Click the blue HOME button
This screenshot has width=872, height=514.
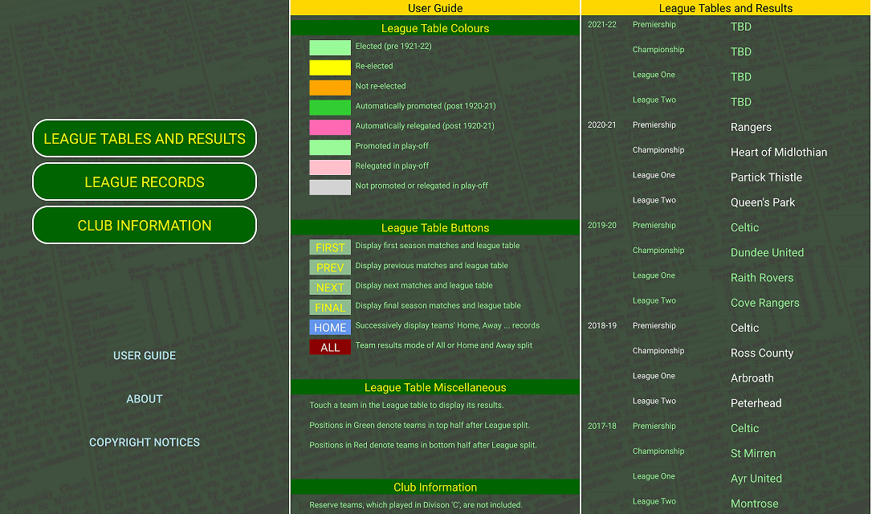click(x=330, y=327)
